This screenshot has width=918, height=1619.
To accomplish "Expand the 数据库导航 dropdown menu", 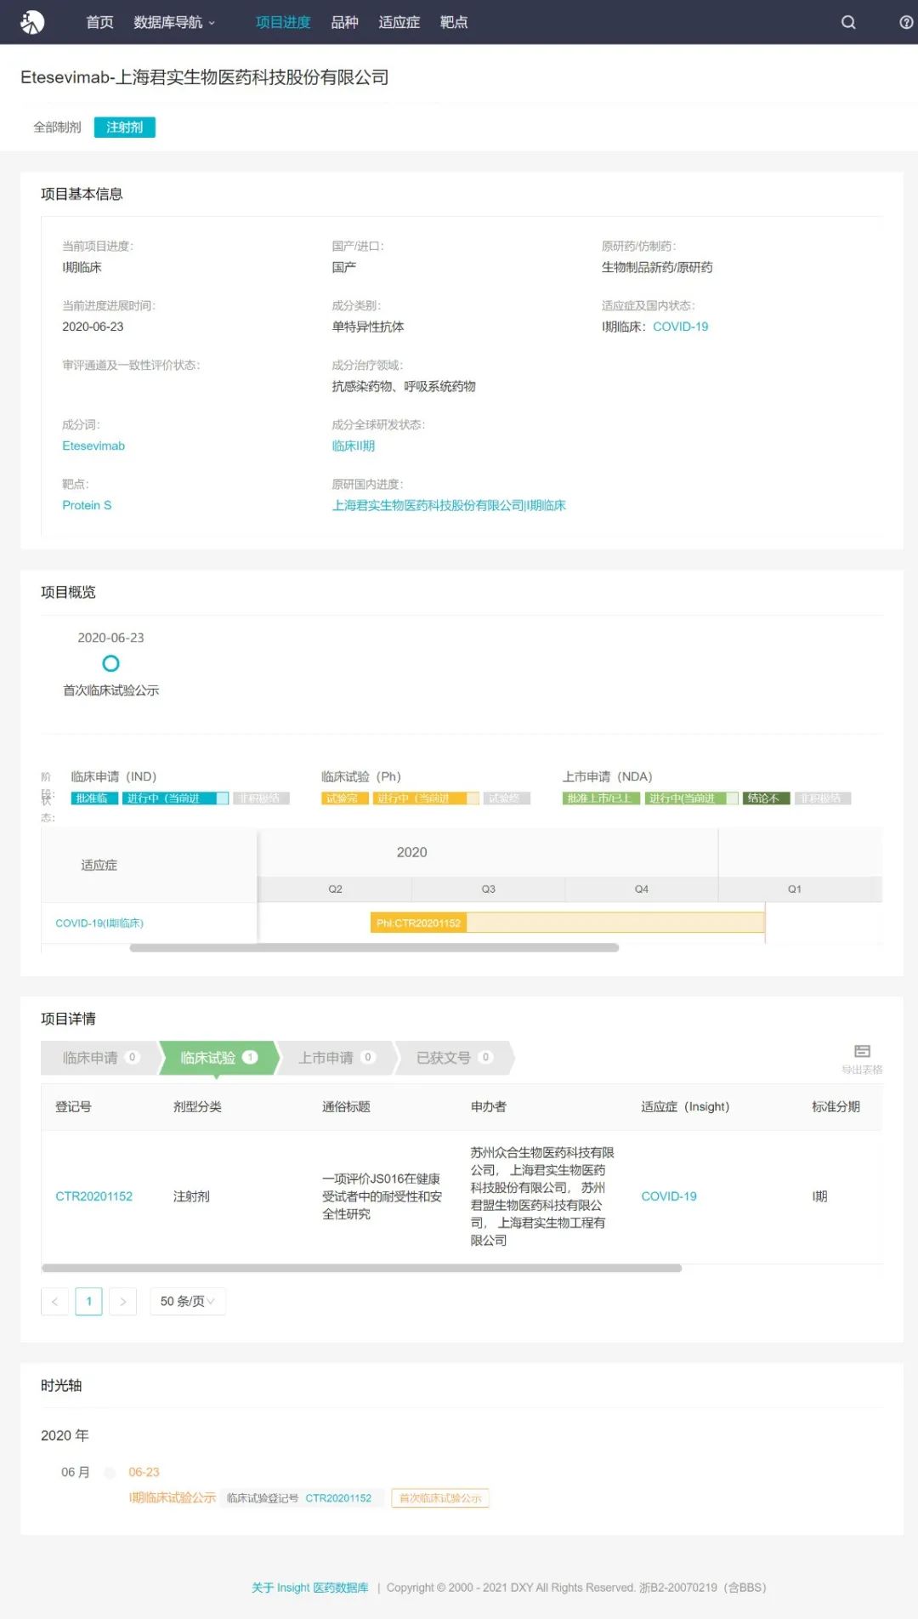I will 174,22.
